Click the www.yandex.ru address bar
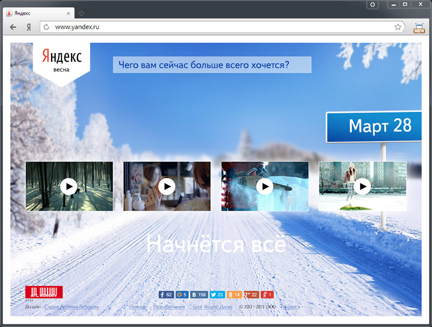432x327 pixels. 221,27
